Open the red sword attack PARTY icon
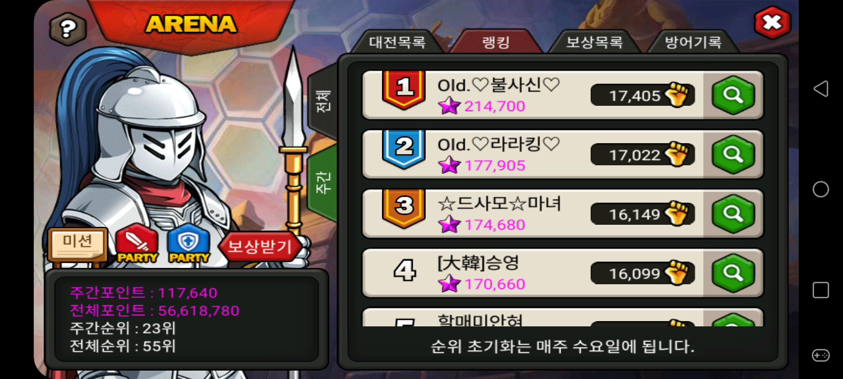 (x=137, y=244)
